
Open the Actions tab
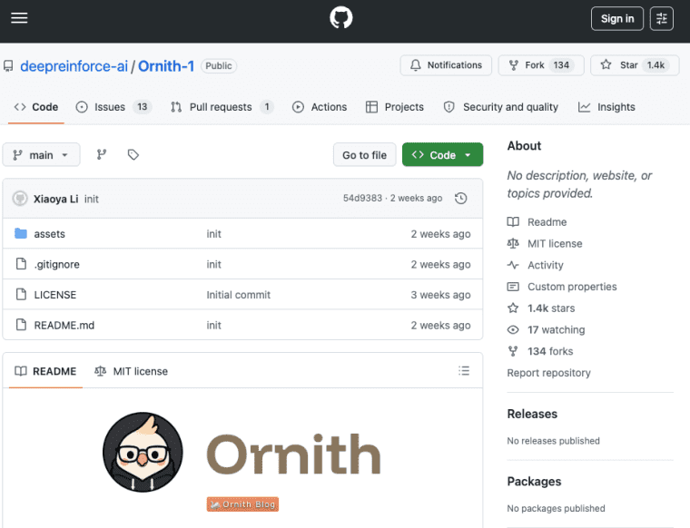320,107
